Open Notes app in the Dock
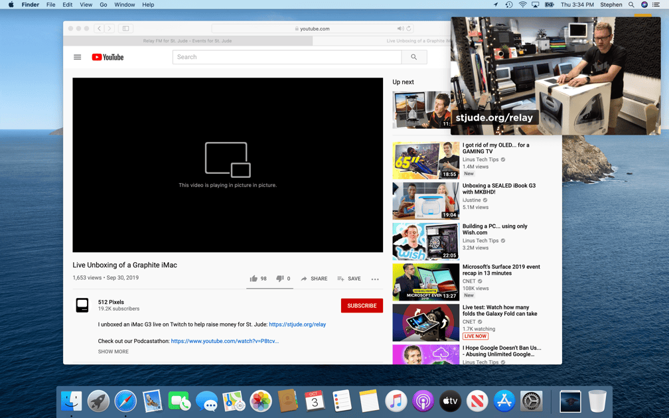 (x=368, y=401)
